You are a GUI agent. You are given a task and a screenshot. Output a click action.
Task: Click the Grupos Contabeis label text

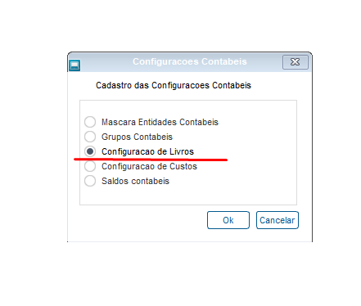pyautogui.click(x=137, y=137)
